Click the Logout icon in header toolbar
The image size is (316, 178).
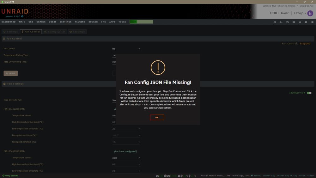click(275, 22)
